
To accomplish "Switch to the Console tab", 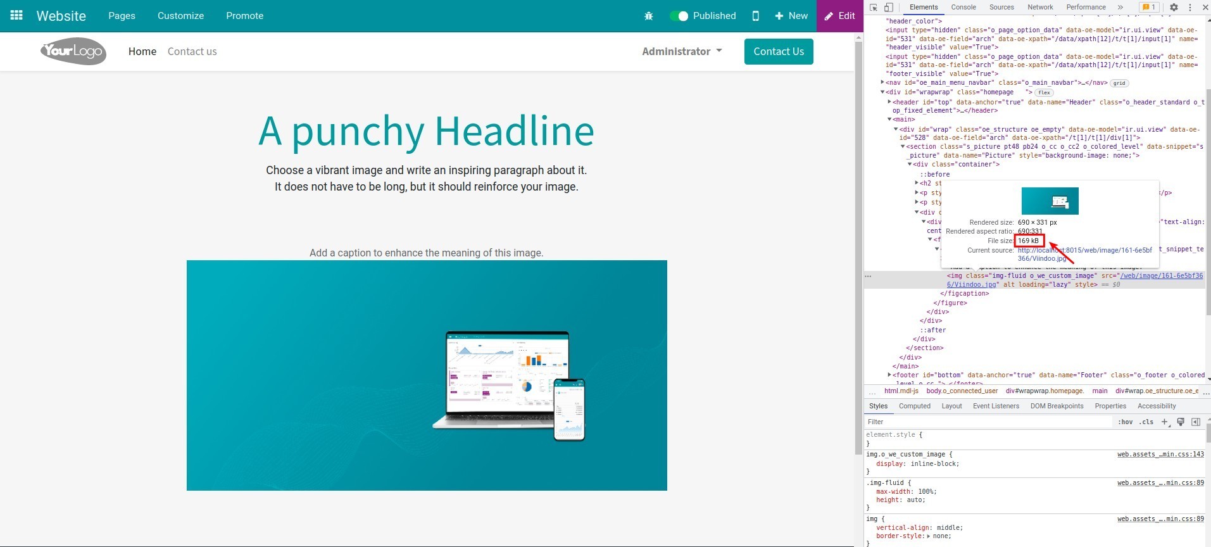I will pos(963,8).
